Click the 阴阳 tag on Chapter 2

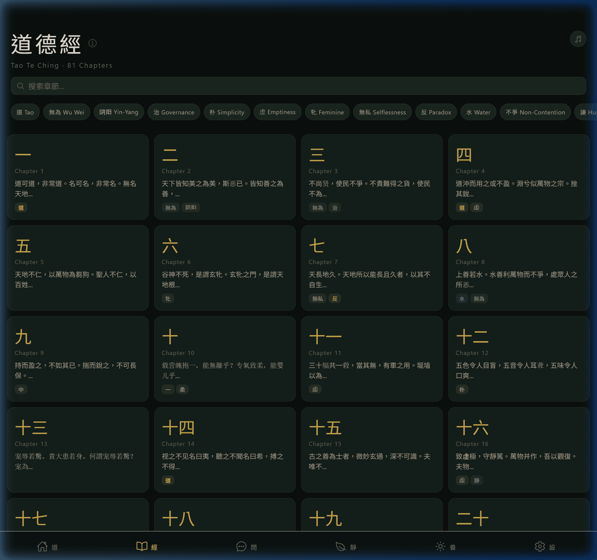[191, 208]
